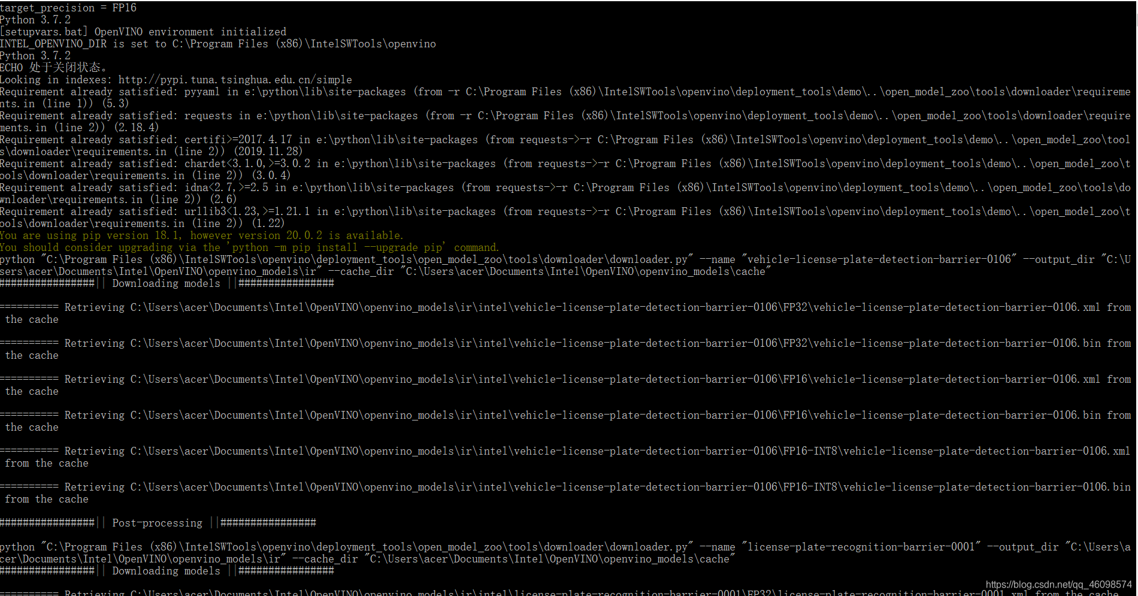The image size is (1138, 596).
Task: Click the second 'Downloading models' banner near the bottom
Action: pyautogui.click(x=167, y=571)
